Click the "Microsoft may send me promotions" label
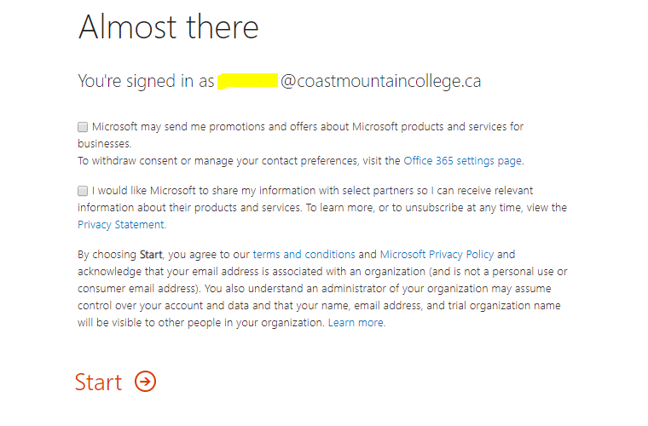Image resolution: width=648 pixels, height=426 pixels. [x=307, y=127]
